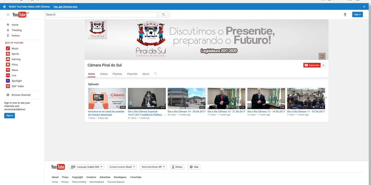
Task: Switch to the Playlists tab
Action: [117, 74]
